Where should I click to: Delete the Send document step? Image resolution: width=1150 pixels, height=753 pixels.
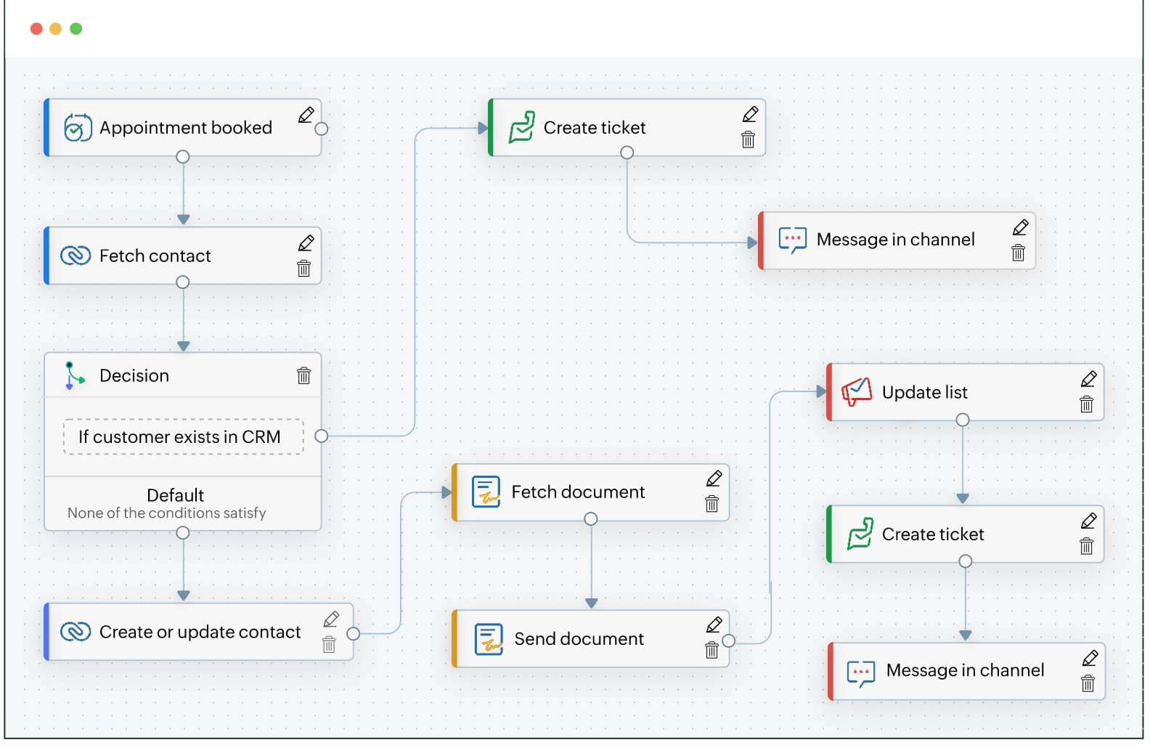[x=711, y=650]
